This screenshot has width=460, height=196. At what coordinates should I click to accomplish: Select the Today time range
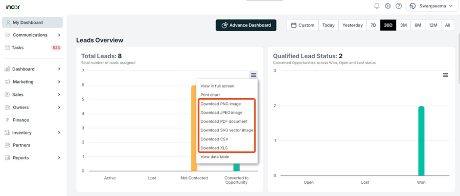tap(328, 25)
